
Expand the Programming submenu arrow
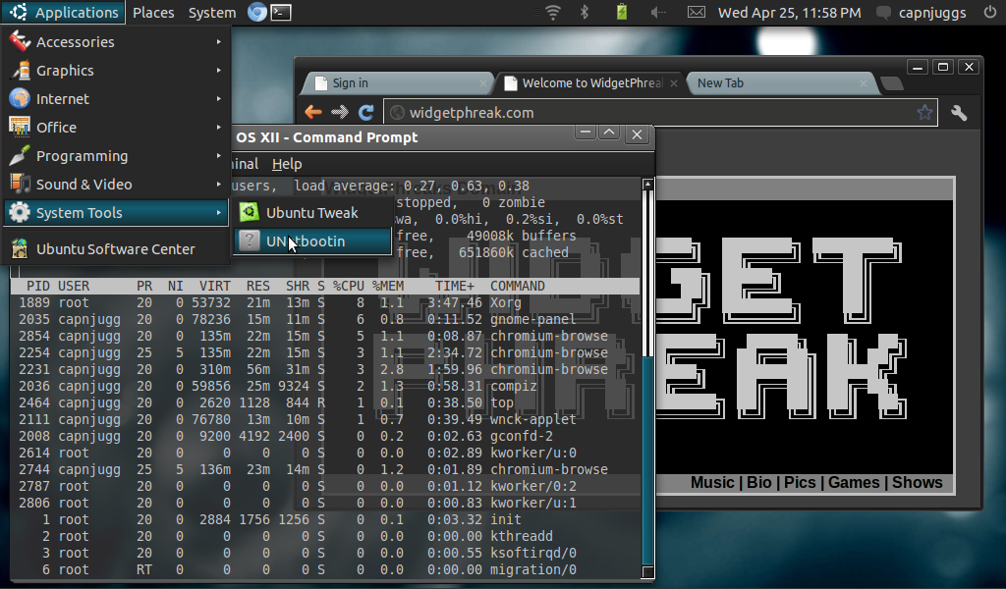(219, 156)
